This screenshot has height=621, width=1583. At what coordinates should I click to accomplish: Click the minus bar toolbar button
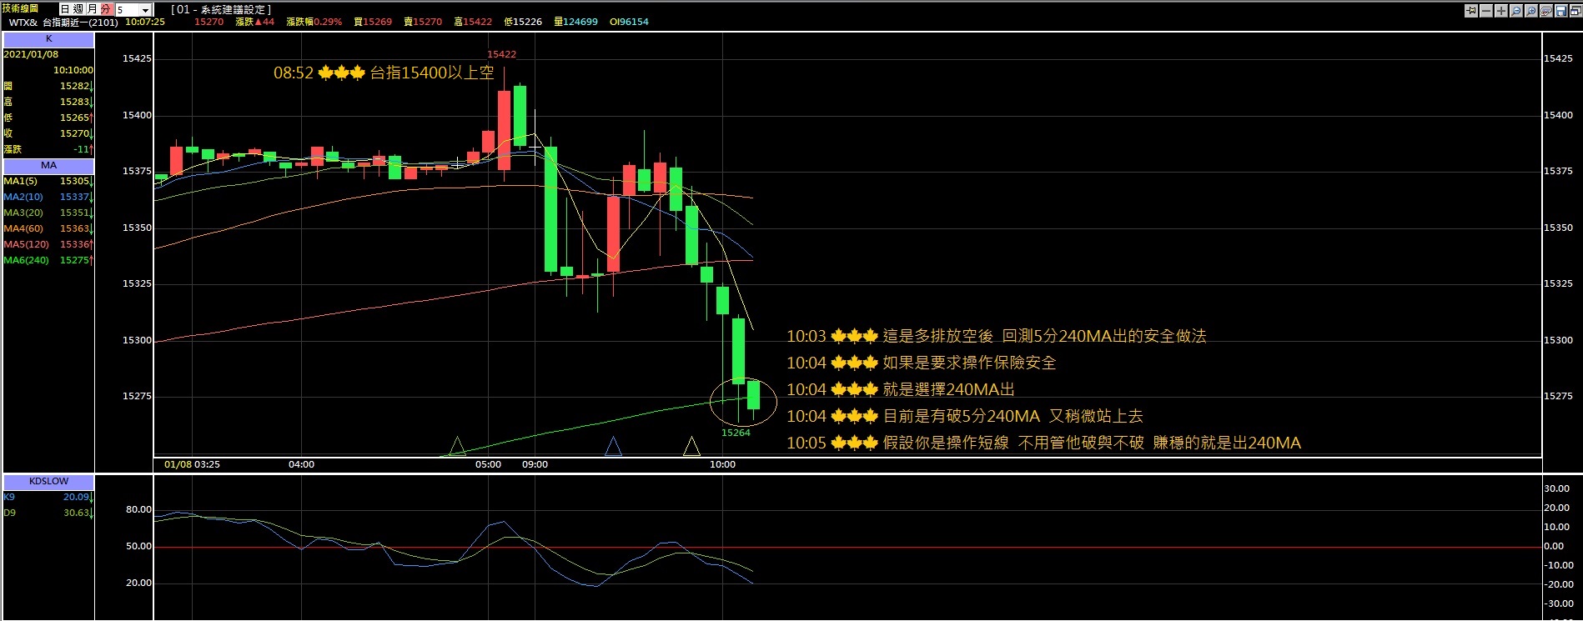(1486, 11)
